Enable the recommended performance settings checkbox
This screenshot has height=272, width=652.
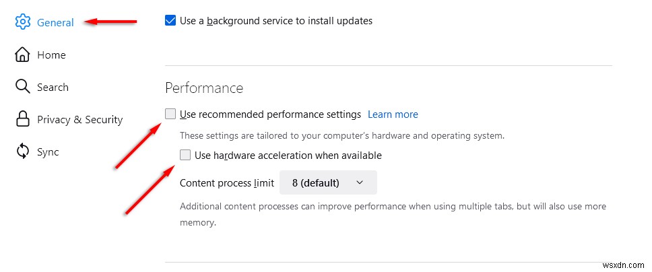(170, 114)
